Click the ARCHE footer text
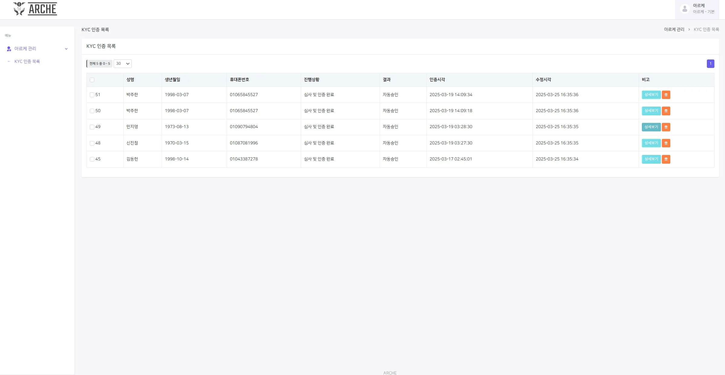The height and width of the screenshot is (375, 725). point(390,373)
